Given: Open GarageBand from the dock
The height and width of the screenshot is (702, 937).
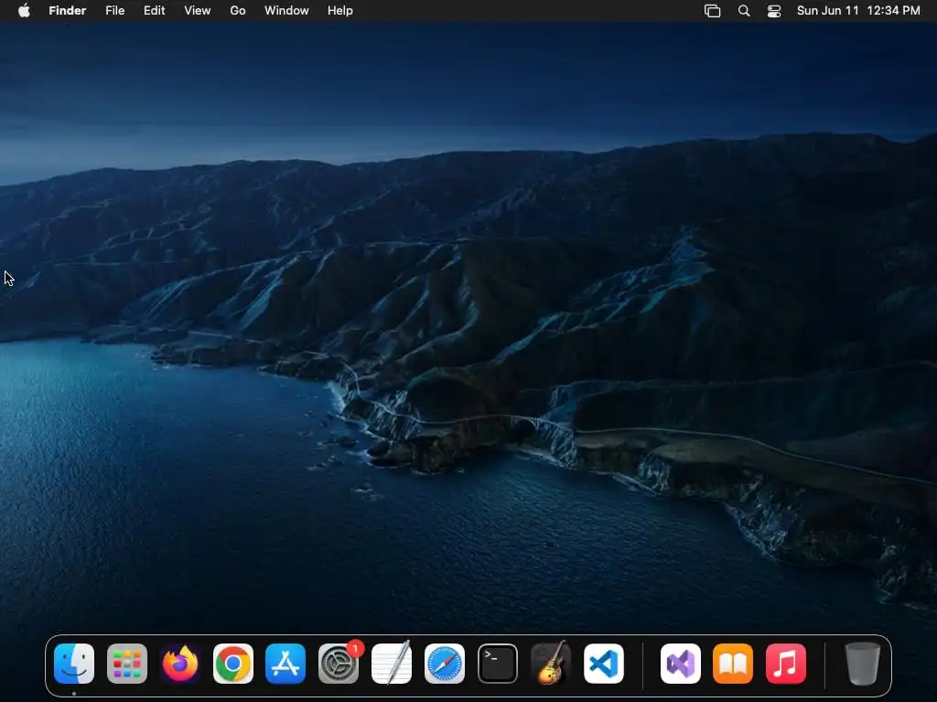Looking at the screenshot, I should [x=551, y=664].
